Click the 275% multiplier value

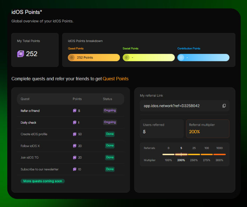click(206, 160)
